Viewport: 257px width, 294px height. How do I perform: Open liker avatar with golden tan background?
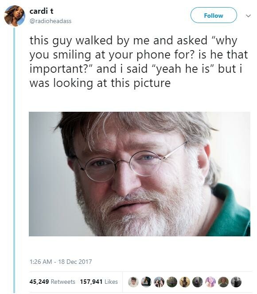(x=185, y=282)
